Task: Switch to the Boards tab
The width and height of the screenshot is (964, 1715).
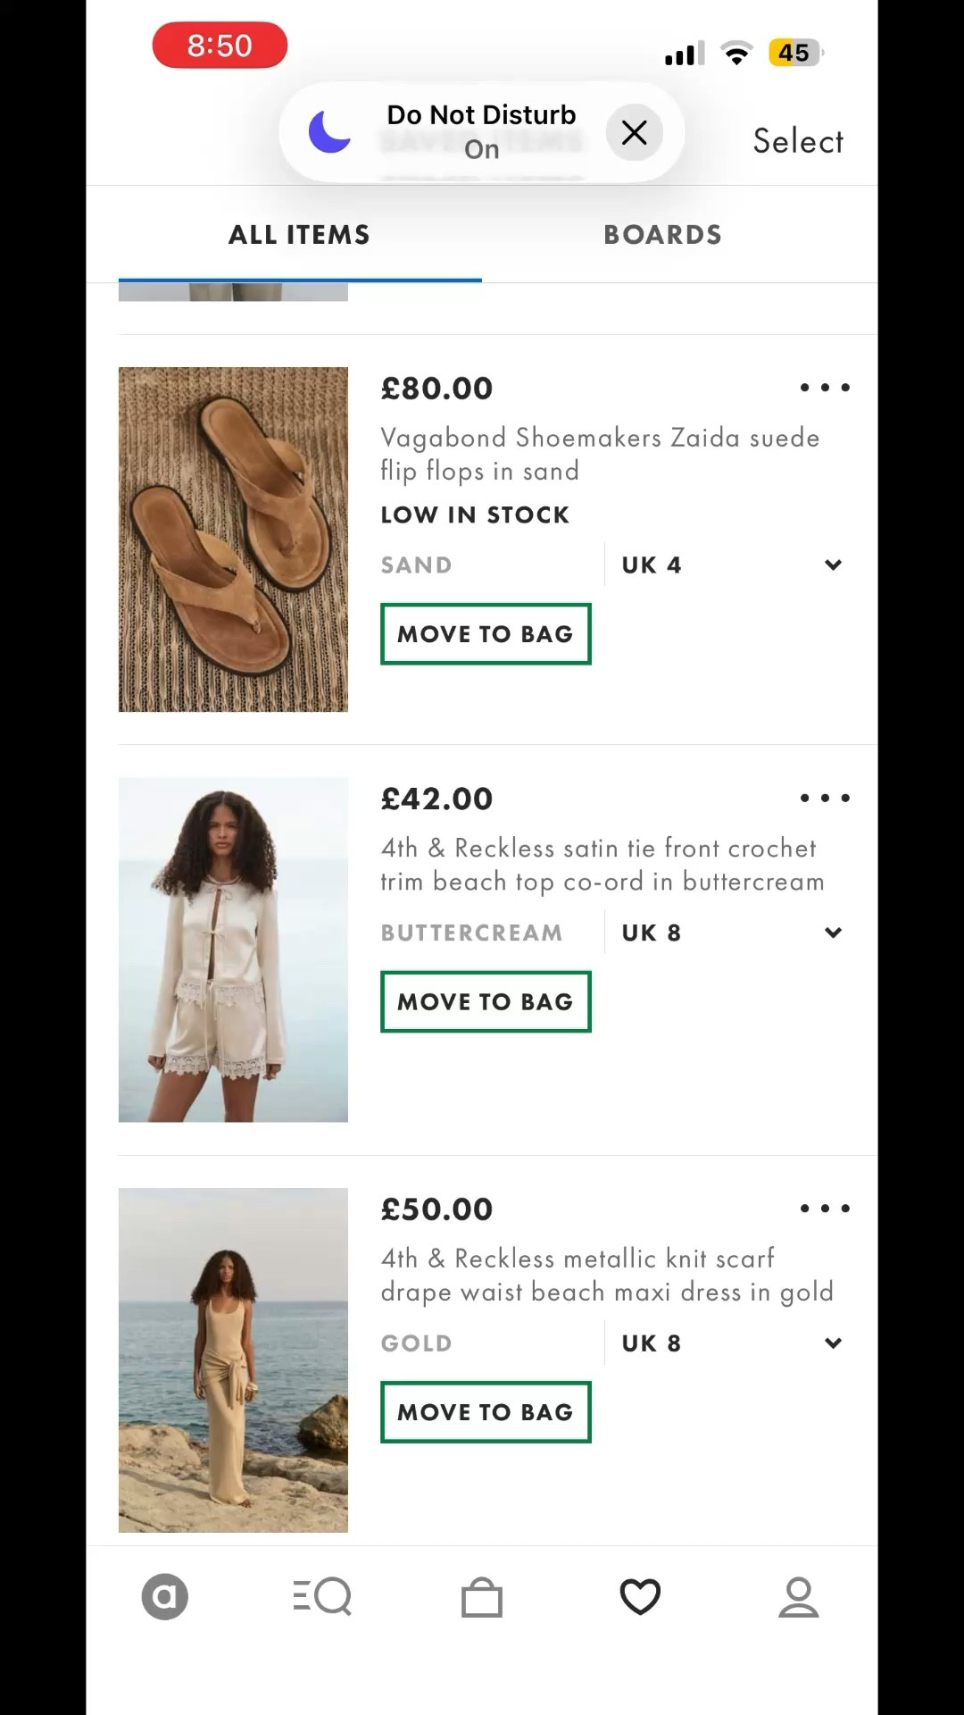Action: pos(662,234)
